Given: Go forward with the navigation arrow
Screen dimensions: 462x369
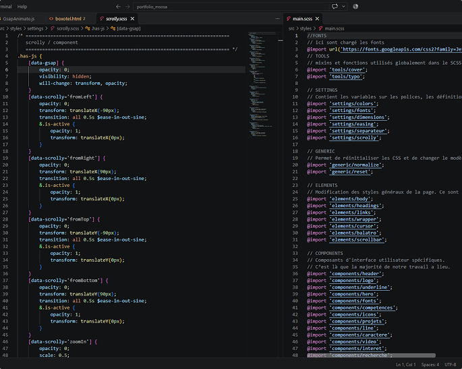Looking at the screenshot, I should (x=127, y=7).
